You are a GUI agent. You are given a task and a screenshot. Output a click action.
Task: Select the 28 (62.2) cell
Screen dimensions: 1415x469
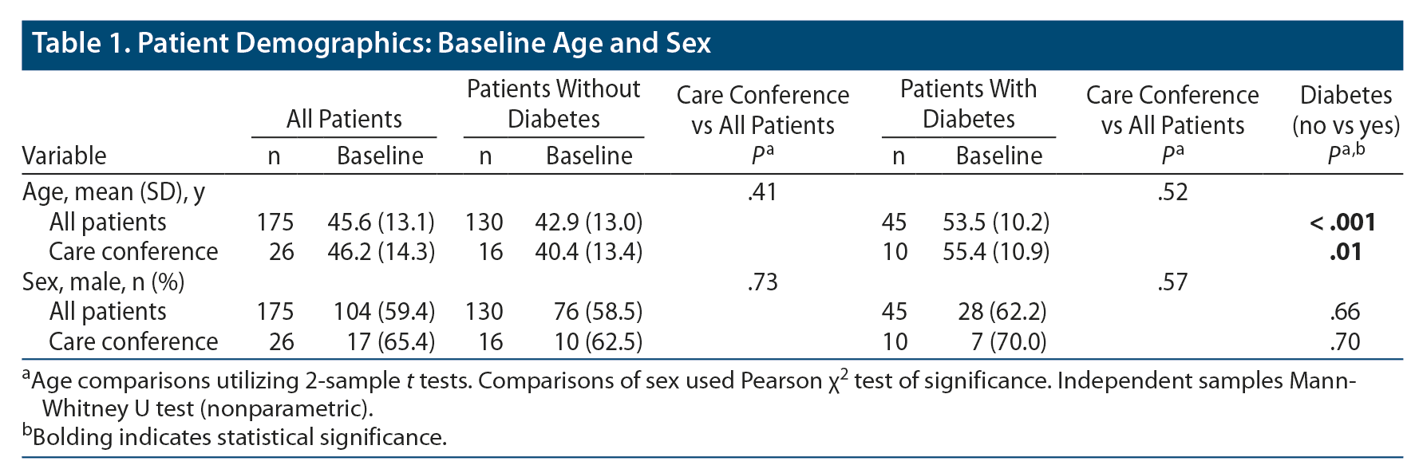coord(1002,311)
